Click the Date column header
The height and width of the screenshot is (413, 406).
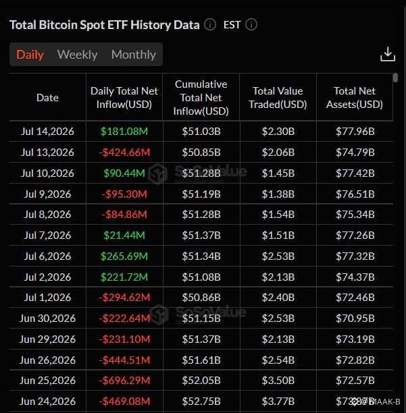[47, 98]
